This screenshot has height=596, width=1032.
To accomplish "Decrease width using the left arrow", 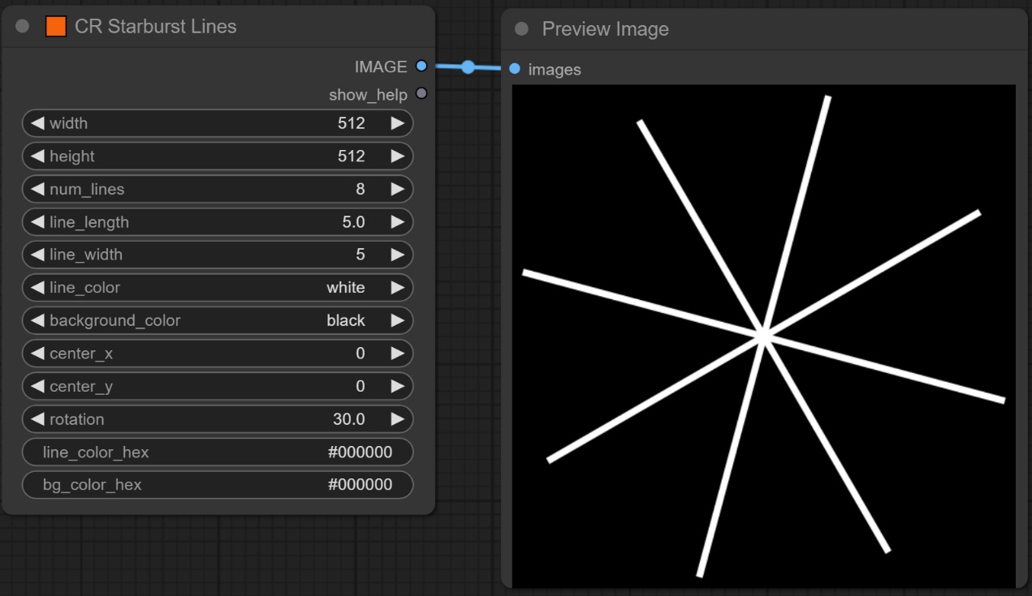I will click(x=37, y=123).
